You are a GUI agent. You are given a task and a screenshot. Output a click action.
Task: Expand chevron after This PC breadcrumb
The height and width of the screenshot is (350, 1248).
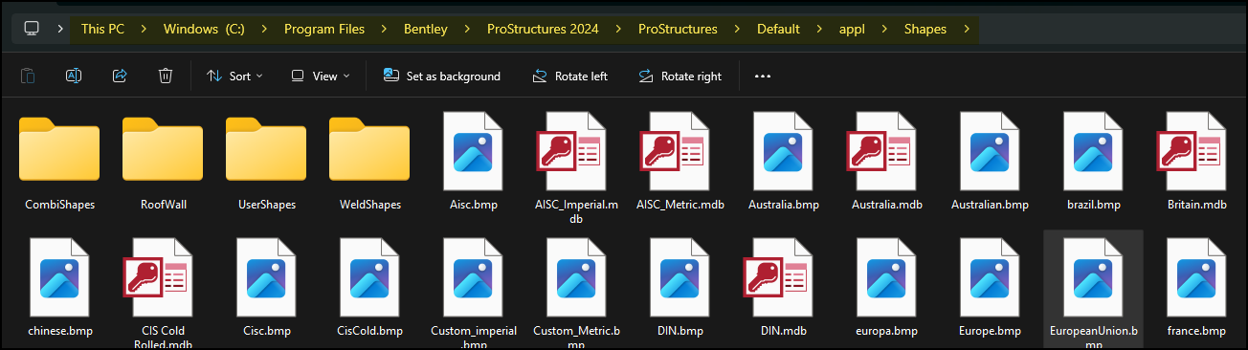(145, 29)
